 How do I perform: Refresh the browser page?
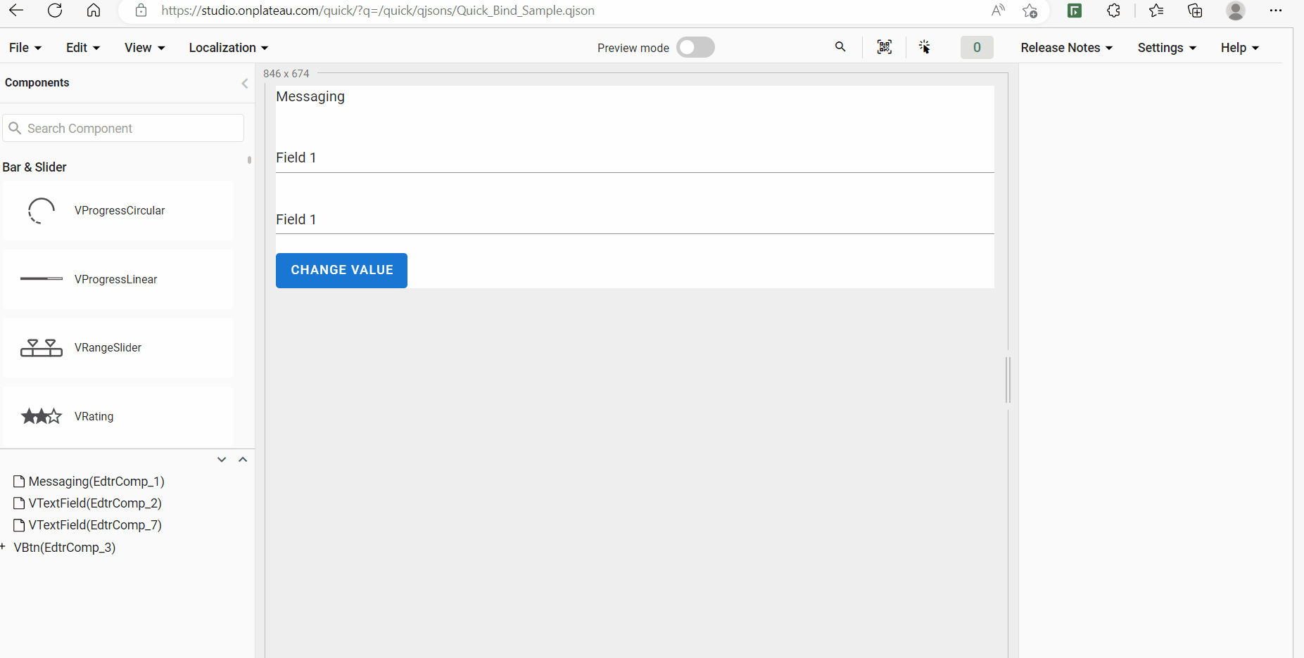tap(55, 11)
